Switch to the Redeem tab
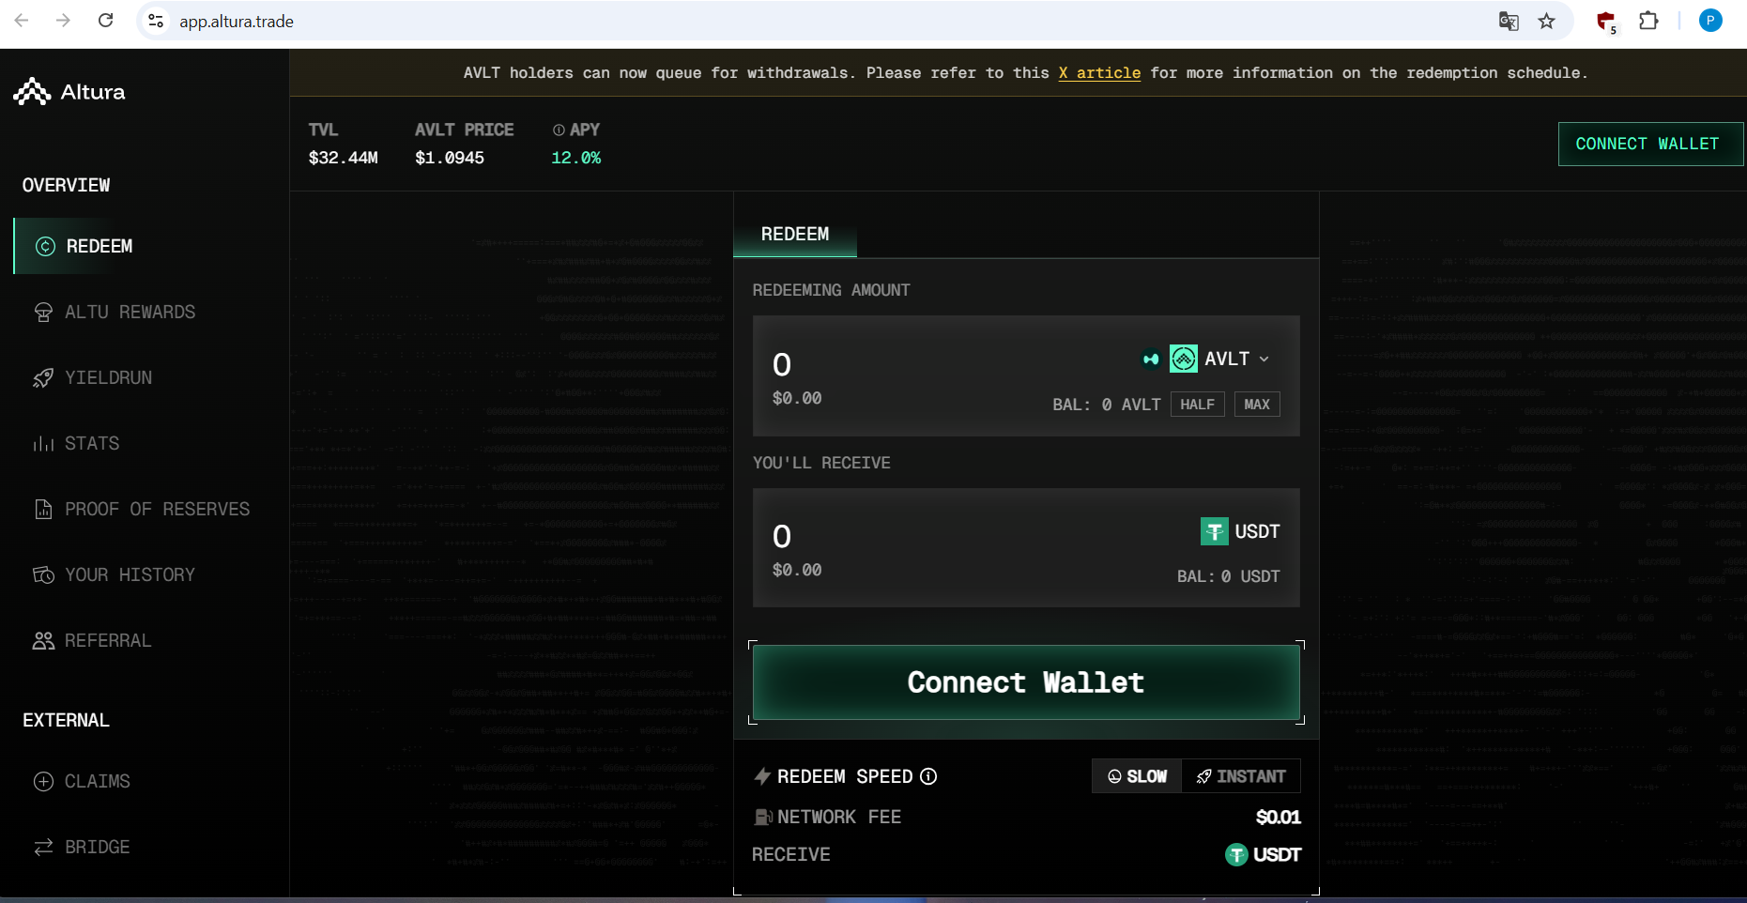The image size is (1747, 903). (x=795, y=234)
